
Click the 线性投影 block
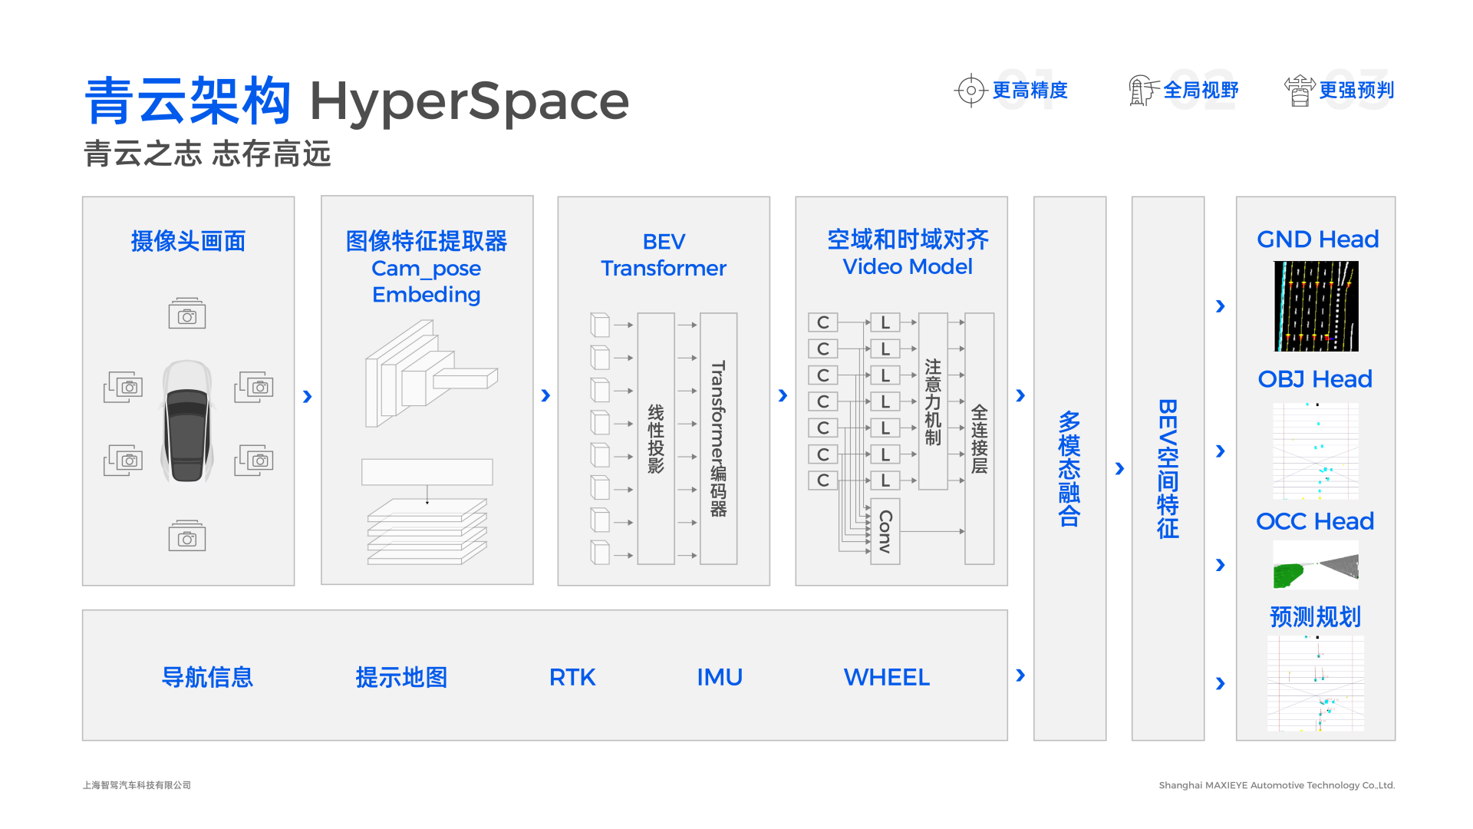coord(656,438)
